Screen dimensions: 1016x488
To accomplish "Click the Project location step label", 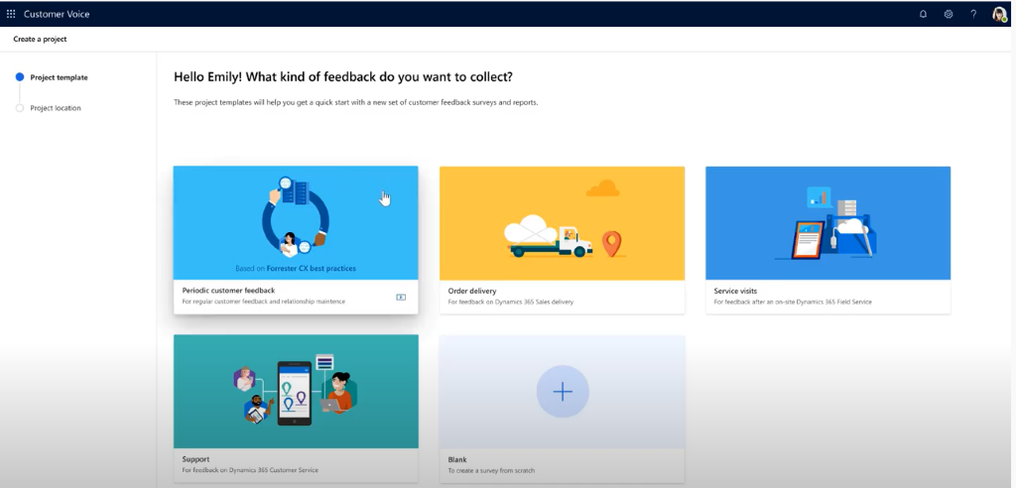I will click(56, 108).
